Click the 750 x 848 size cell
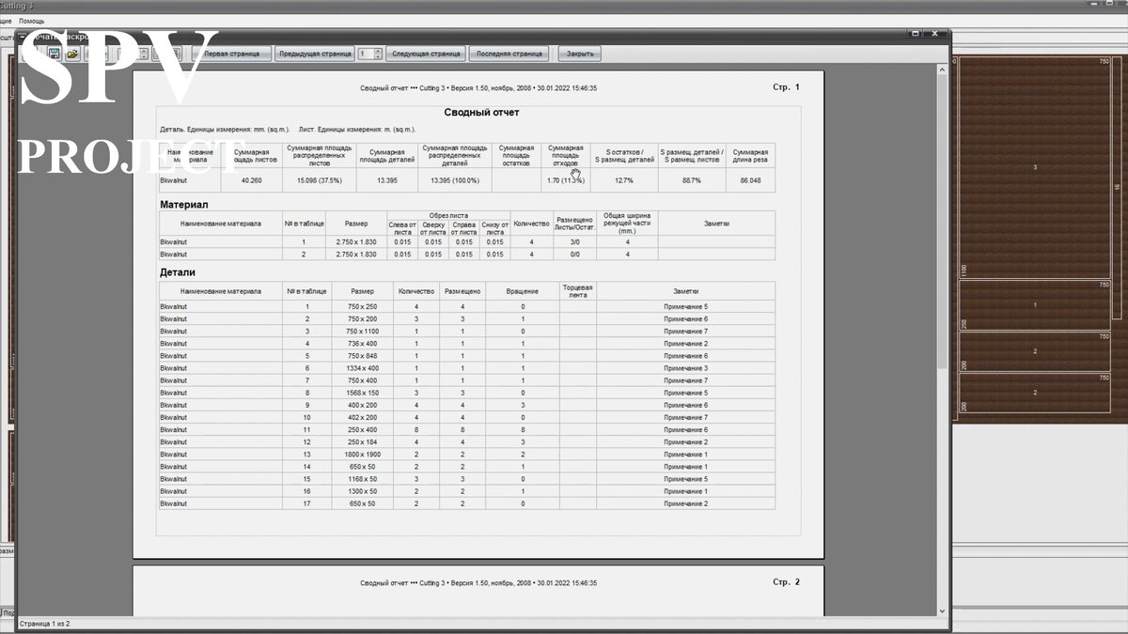The height and width of the screenshot is (634, 1128). pos(361,356)
